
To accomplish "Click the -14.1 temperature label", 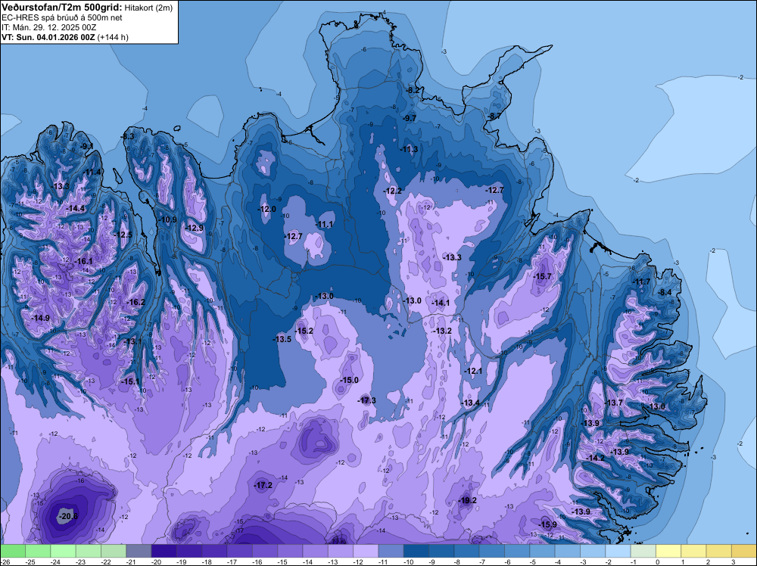I will pyautogui.click(x=441, y=303).
